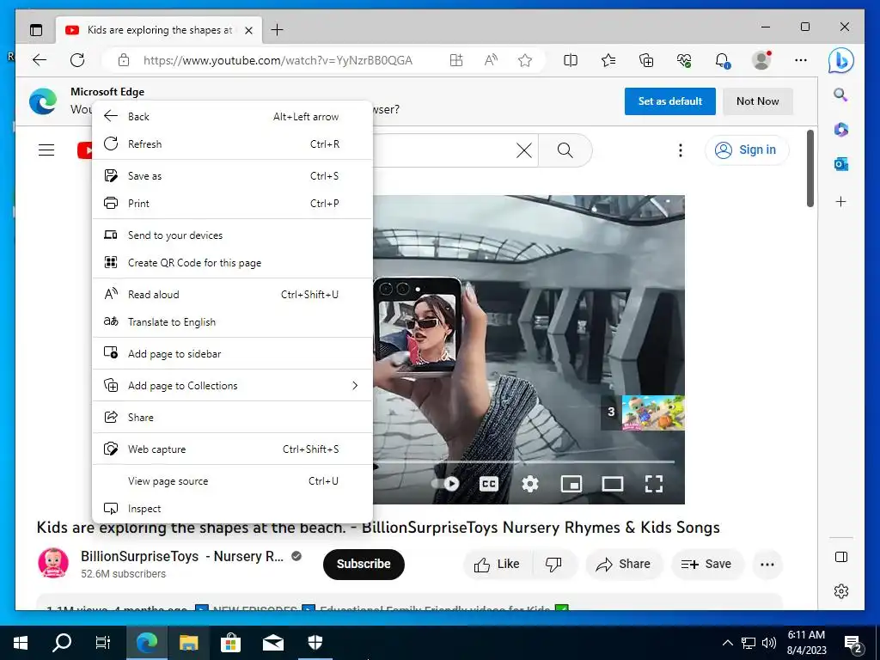Choose Refresh from context menu

(x=232, y=144)
